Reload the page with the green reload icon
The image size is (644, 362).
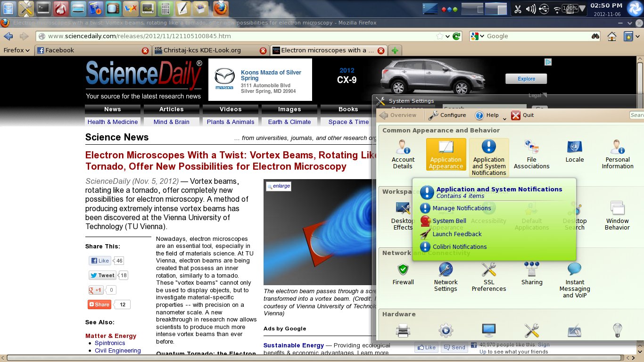point(456,36)
